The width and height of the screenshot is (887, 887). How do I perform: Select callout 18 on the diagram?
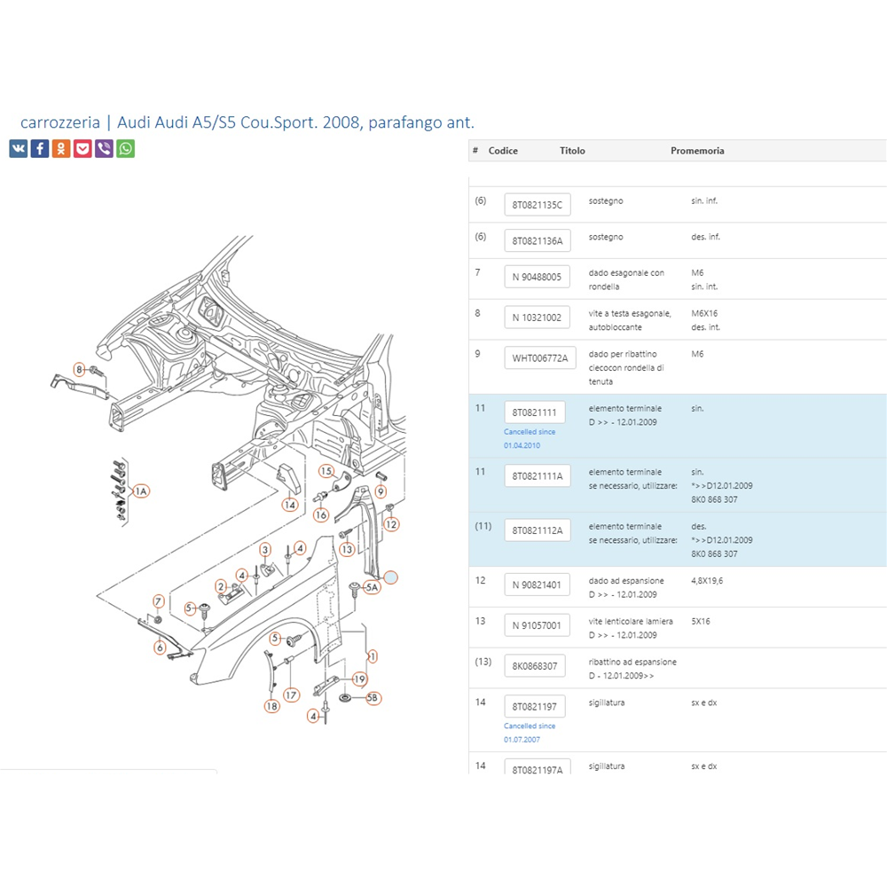271,706
